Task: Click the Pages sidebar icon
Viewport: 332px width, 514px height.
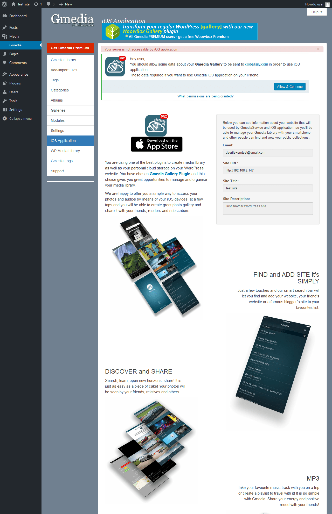Action: pyautogui.click(x=5, y=54)
